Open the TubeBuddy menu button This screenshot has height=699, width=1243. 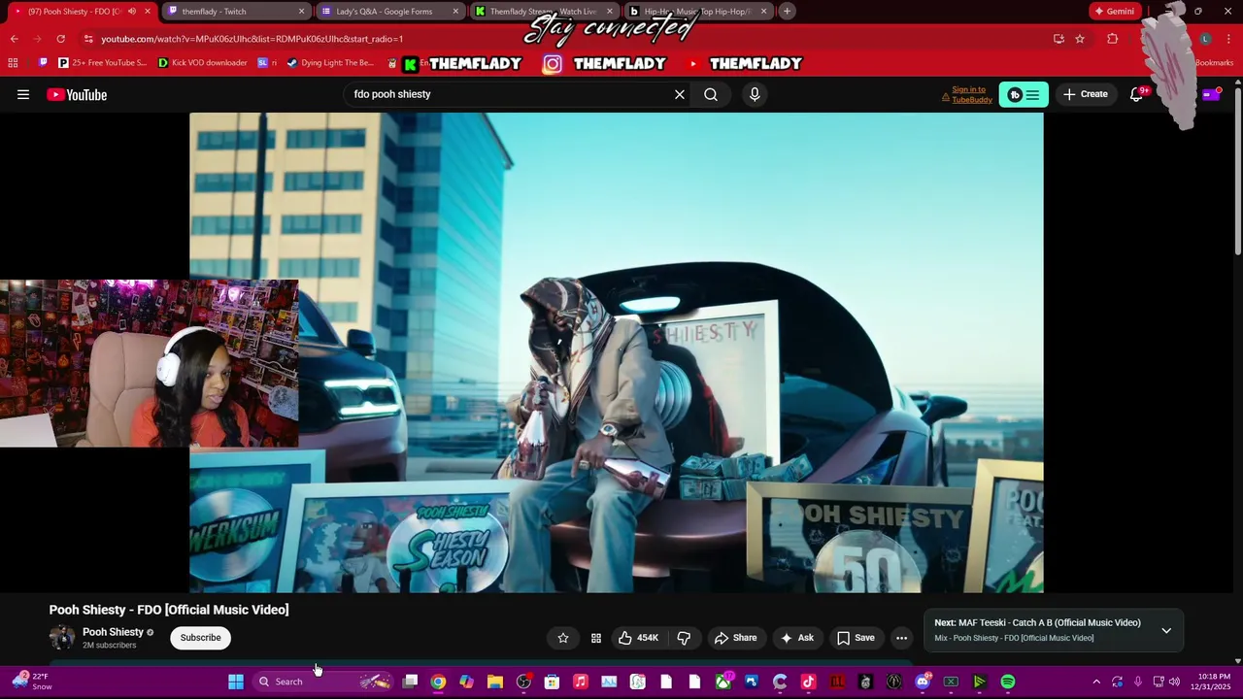(x=1024, y=94)
